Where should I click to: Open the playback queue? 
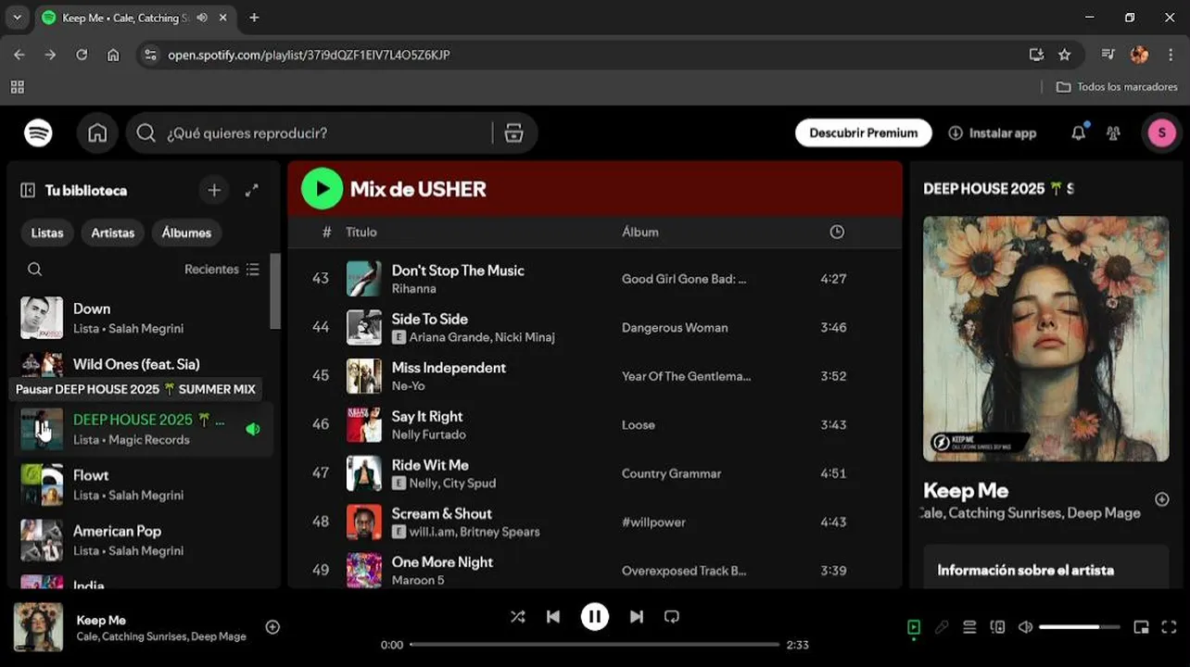pyautogui.click(x=969, y=627)
